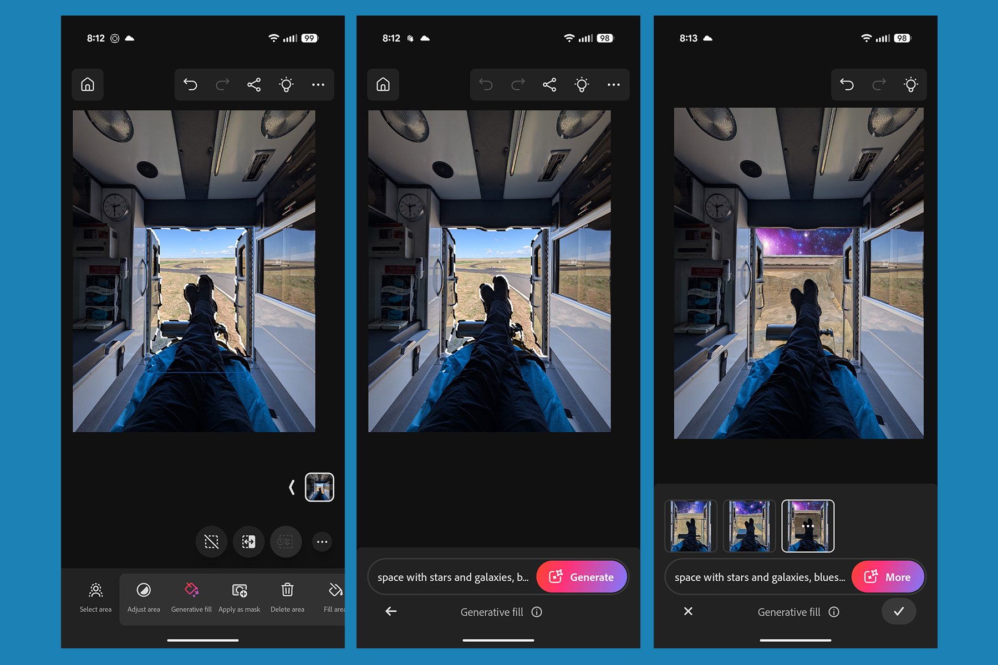Viewport: 998px width, 665px height.
Task: Click the More button to generate more variations
Action: [888, 577]
